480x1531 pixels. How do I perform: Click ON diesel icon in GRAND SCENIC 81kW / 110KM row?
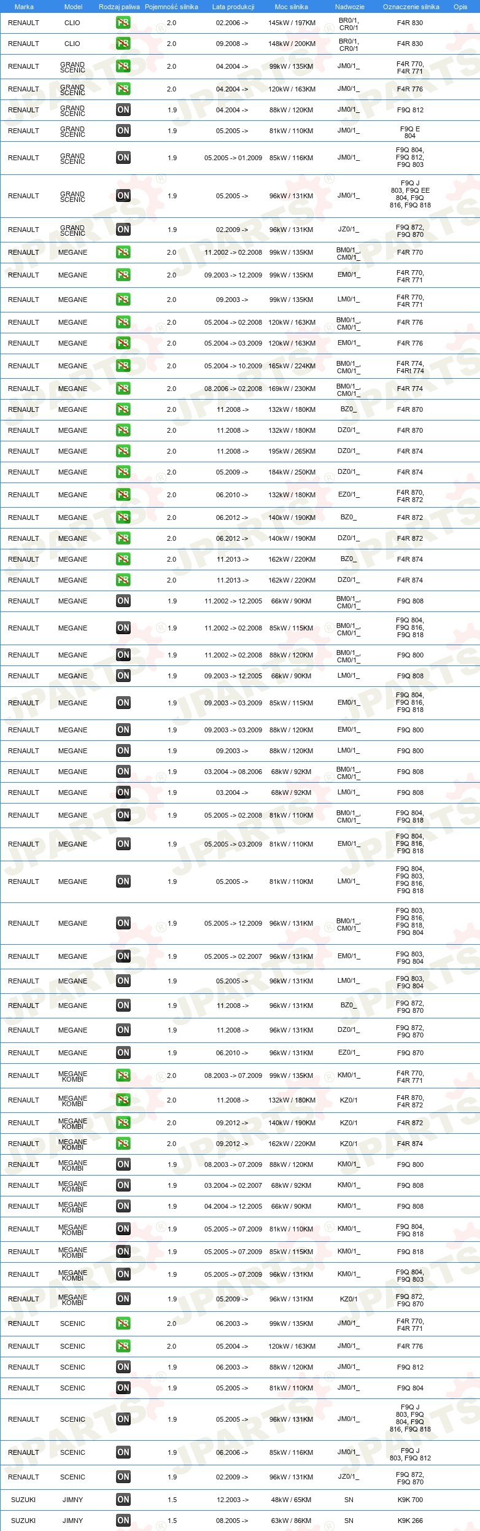123,131
